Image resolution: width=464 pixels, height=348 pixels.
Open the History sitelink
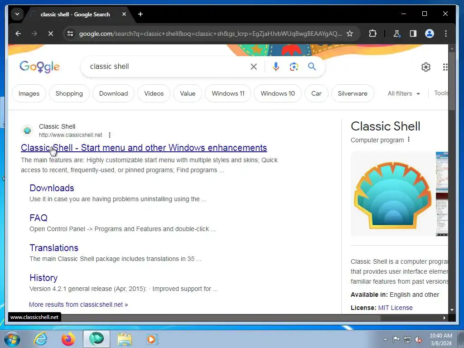pyautogui.click(x=43, y=278)
